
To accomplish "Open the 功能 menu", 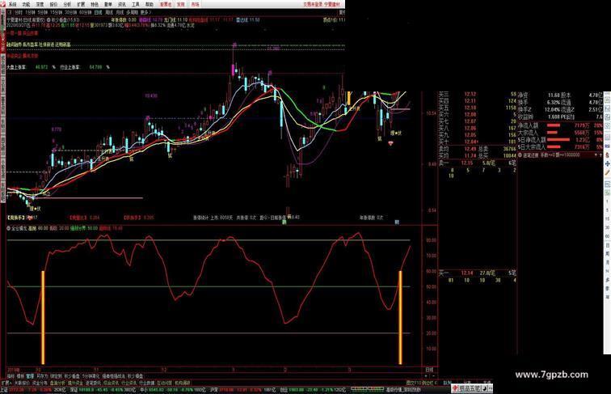I will click(x=26, y=5).
